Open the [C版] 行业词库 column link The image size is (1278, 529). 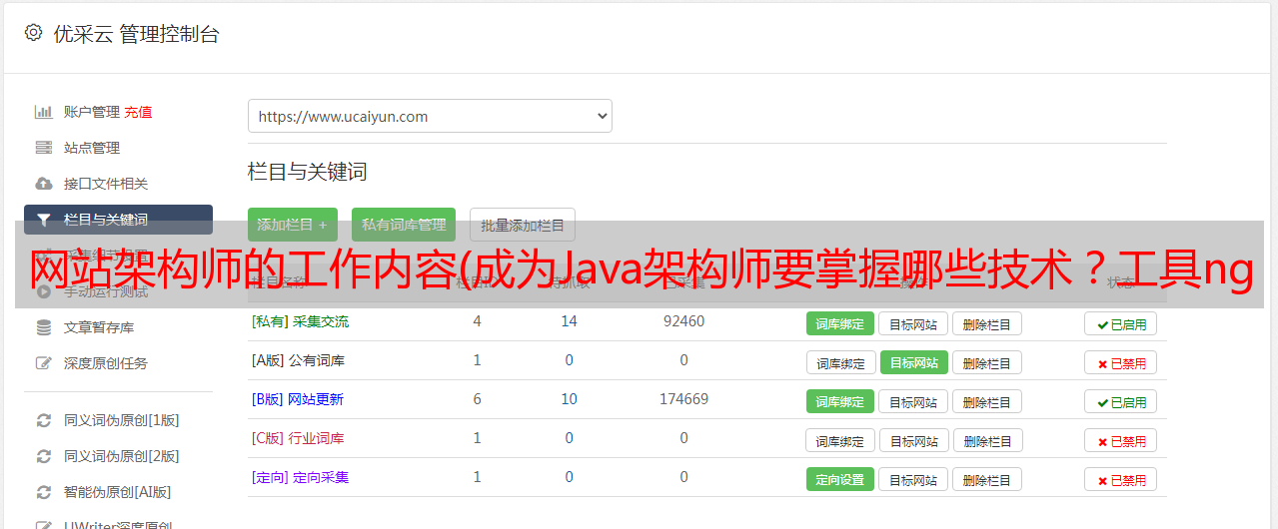click(x=298, y=438)
